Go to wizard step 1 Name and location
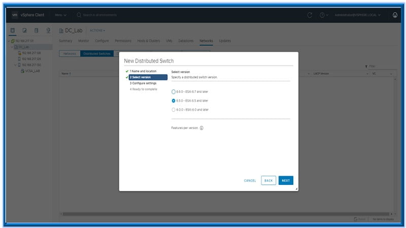The width and height of the screenshot is (406, 228). (x=143, y=71)
